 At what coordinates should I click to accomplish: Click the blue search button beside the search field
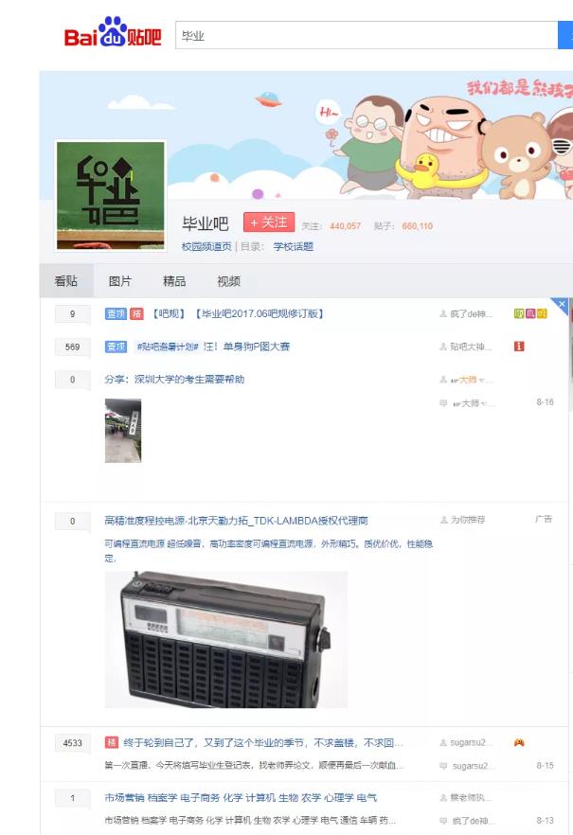click(565, 35)
